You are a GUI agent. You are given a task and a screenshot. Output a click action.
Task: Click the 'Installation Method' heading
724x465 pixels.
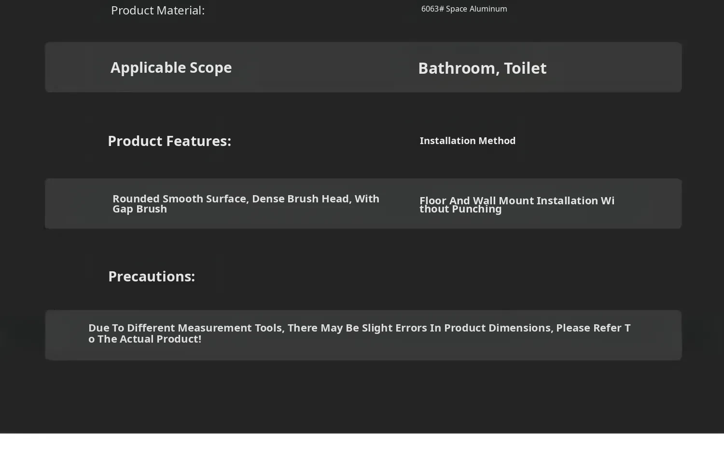[467, 141]
